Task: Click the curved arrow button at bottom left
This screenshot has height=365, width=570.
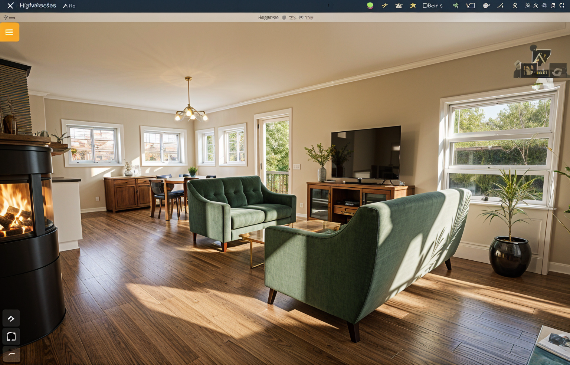Action: [11, 354]
